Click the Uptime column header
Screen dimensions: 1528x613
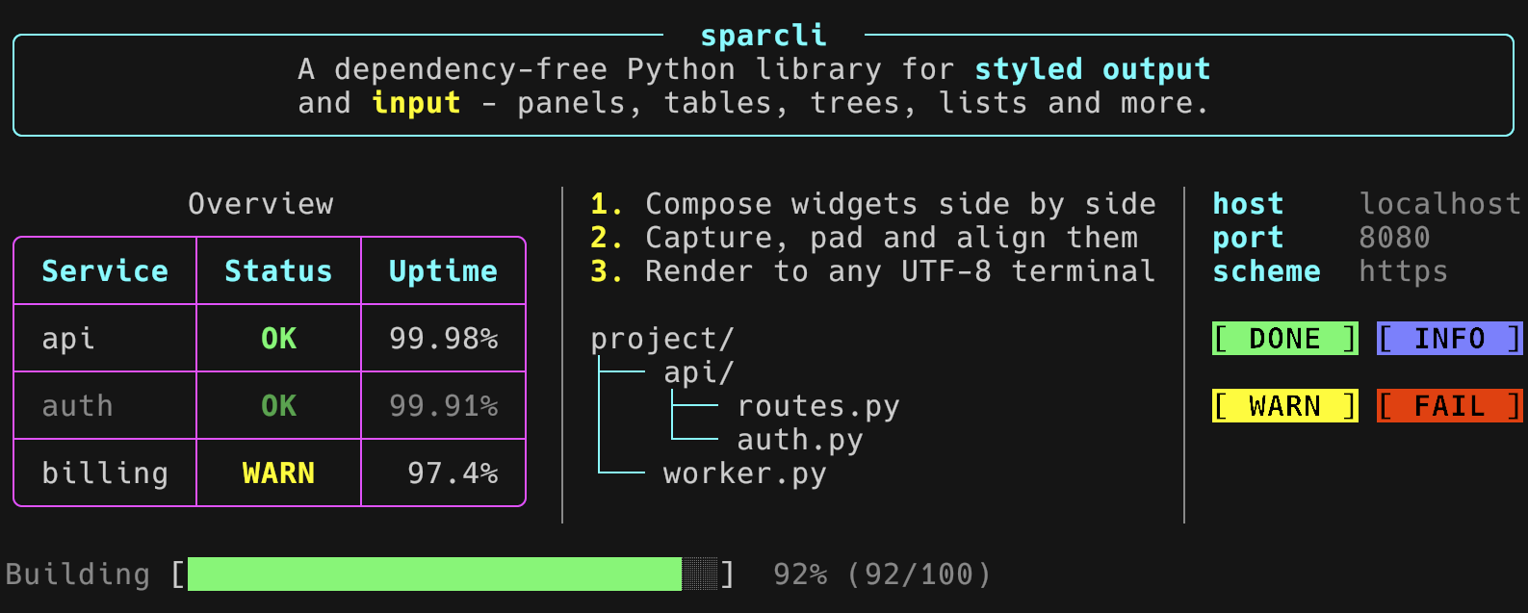pyautogui.click(x=443, y=271)
